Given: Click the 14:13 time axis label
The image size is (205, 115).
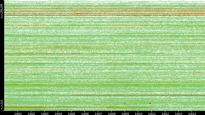Looking at the screenshot, I should pyautogui.click(x=179, y=114).
